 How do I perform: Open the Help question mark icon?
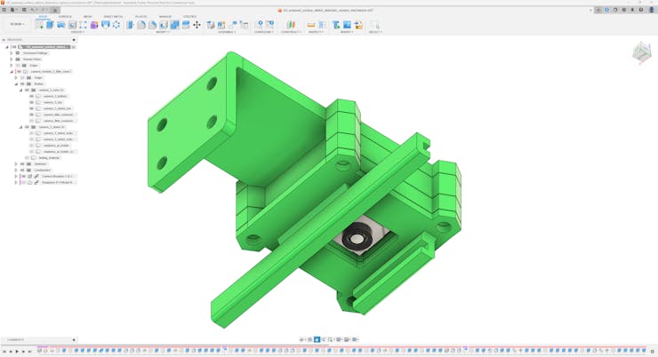641,10
